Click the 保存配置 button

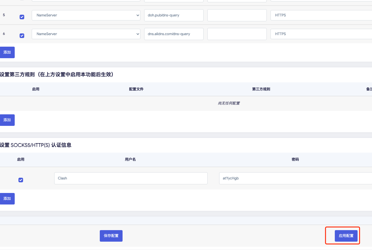point(111,236)
